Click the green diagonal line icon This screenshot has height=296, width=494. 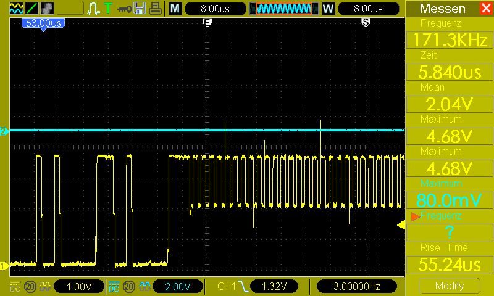coord(32,9)
